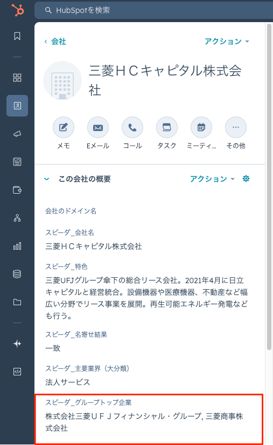Open the Automation workflow icon
The image size is (273, 445).
pyautogui.click(x=17, y=218)
